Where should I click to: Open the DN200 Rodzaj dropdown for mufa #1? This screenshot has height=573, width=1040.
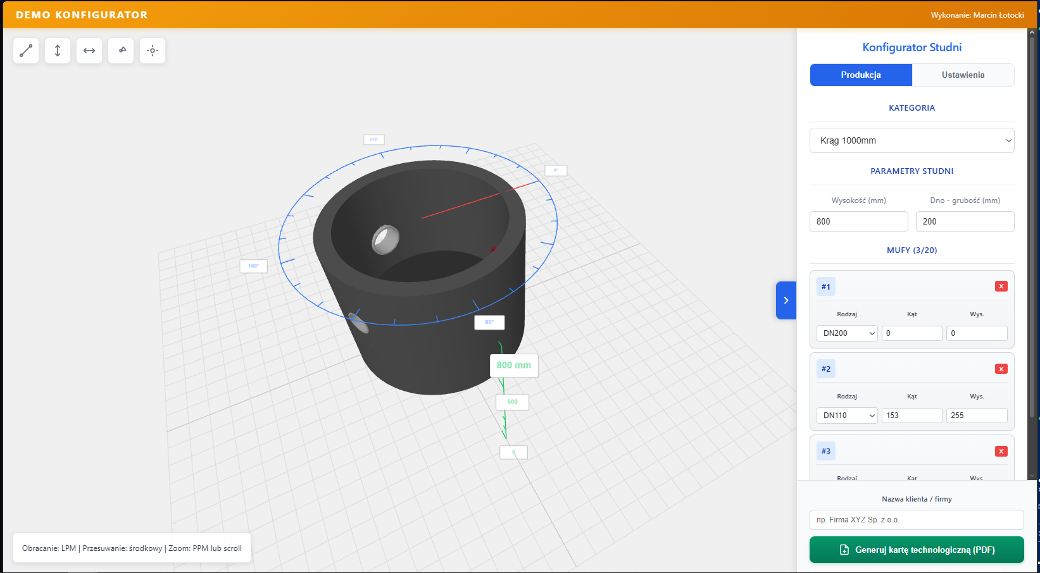pyautogui.click(x=847, y=333)
